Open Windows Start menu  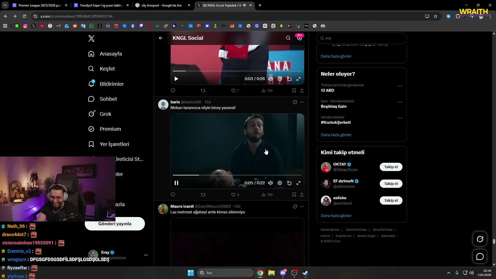[x=191, y=273]
